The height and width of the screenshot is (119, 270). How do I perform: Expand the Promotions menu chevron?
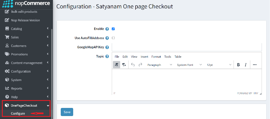pyautogui.click(x=48, y=54)
